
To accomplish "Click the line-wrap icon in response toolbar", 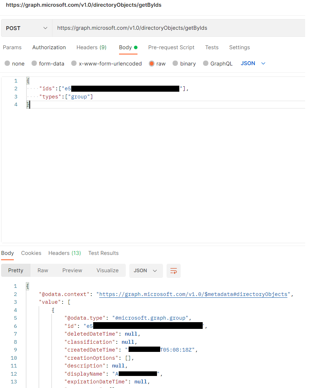I will coord(173,270).
